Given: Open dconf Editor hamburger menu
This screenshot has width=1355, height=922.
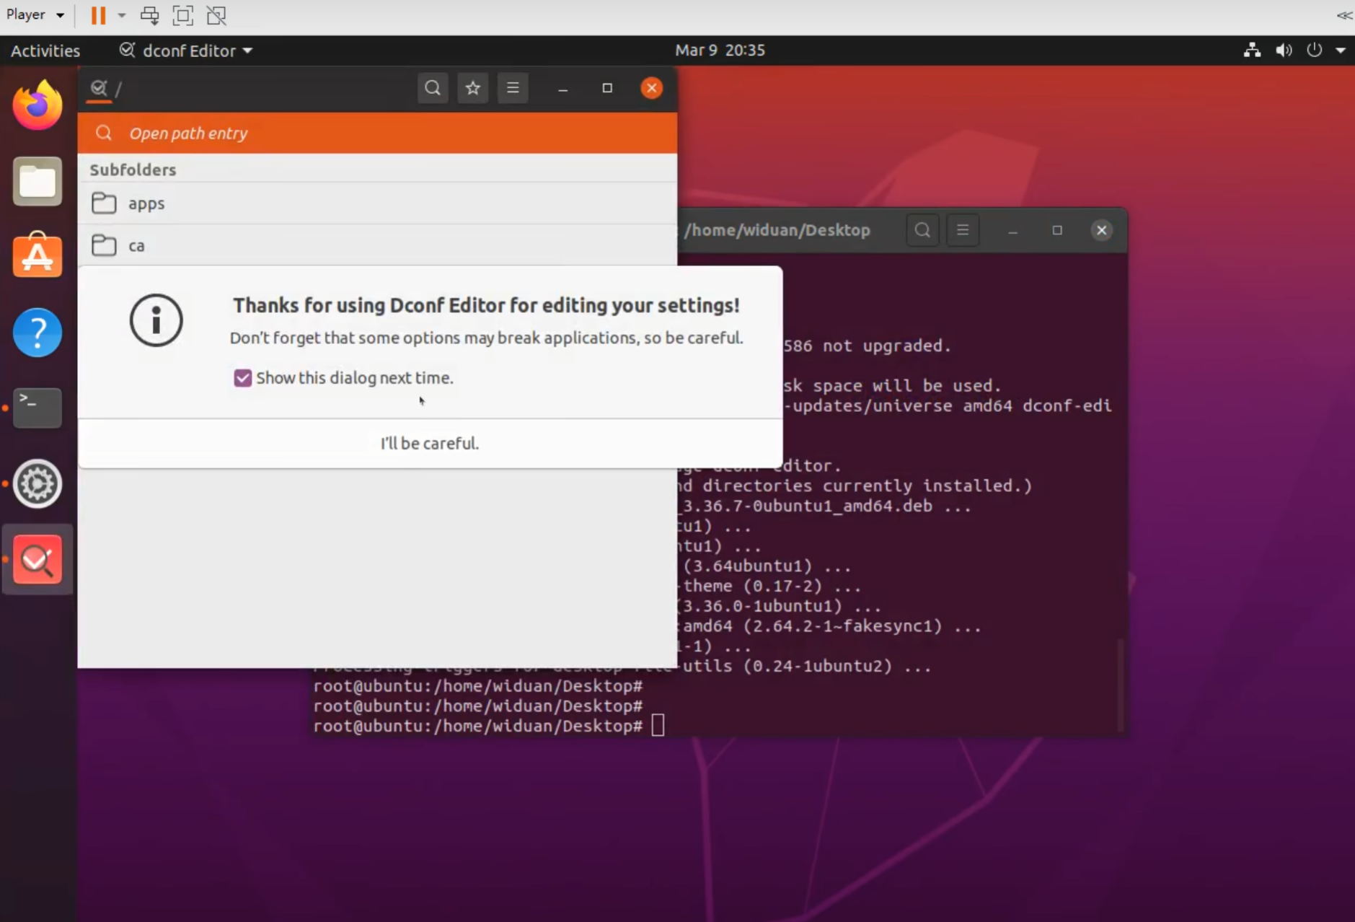Looking at the screenshot, I should (513, 88).
